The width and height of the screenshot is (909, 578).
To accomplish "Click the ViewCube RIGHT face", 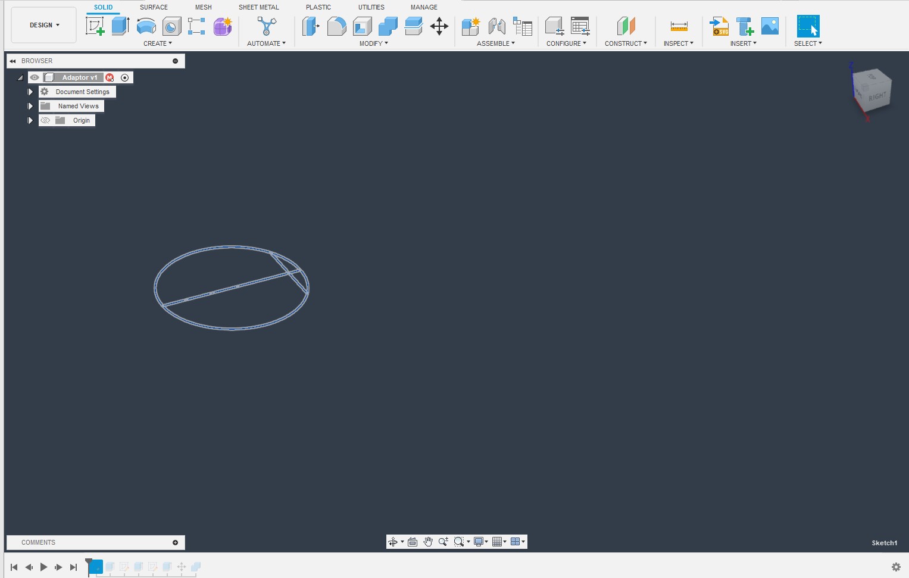I will (x=877, y=96).
